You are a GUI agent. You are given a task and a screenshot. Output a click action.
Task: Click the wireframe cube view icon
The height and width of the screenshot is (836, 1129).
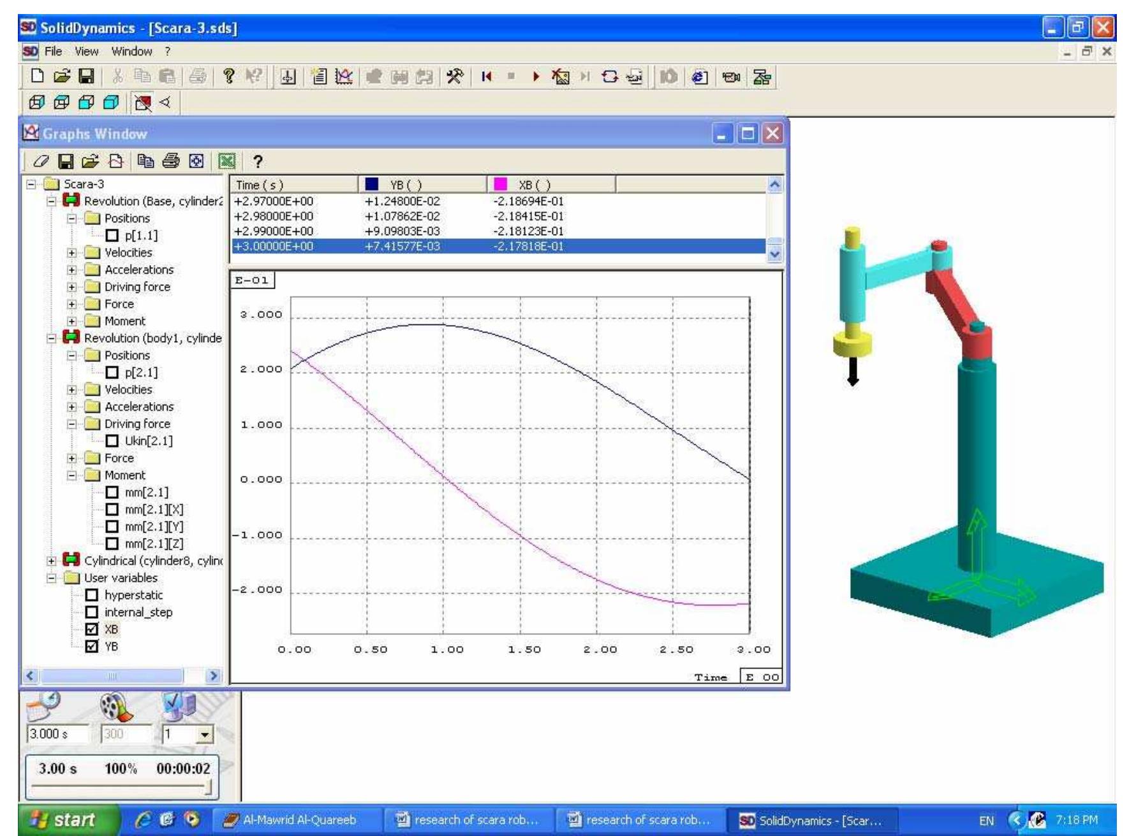point(37,102)
